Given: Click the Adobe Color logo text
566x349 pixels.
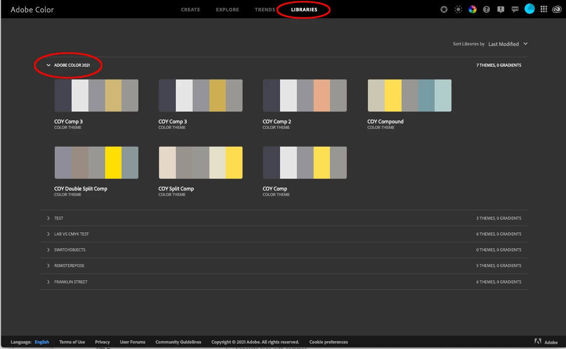Looking at the screenshot, I should point(32,10).
